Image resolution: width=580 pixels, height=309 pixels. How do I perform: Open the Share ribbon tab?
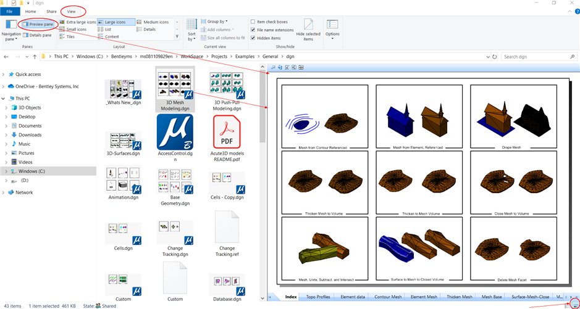(x=51, y=12)
